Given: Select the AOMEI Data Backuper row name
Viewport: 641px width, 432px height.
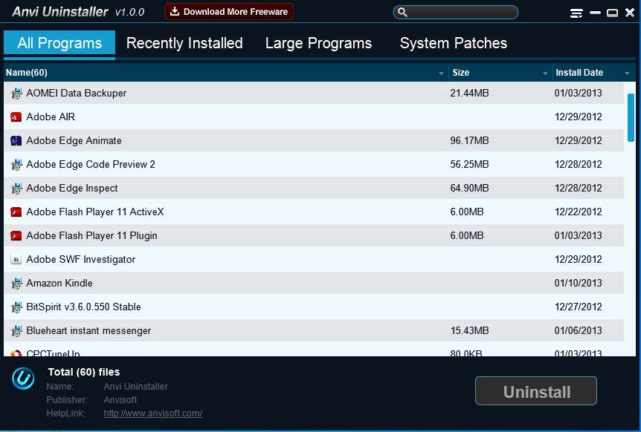Looking at the screenshot, I should pos(76,93).
